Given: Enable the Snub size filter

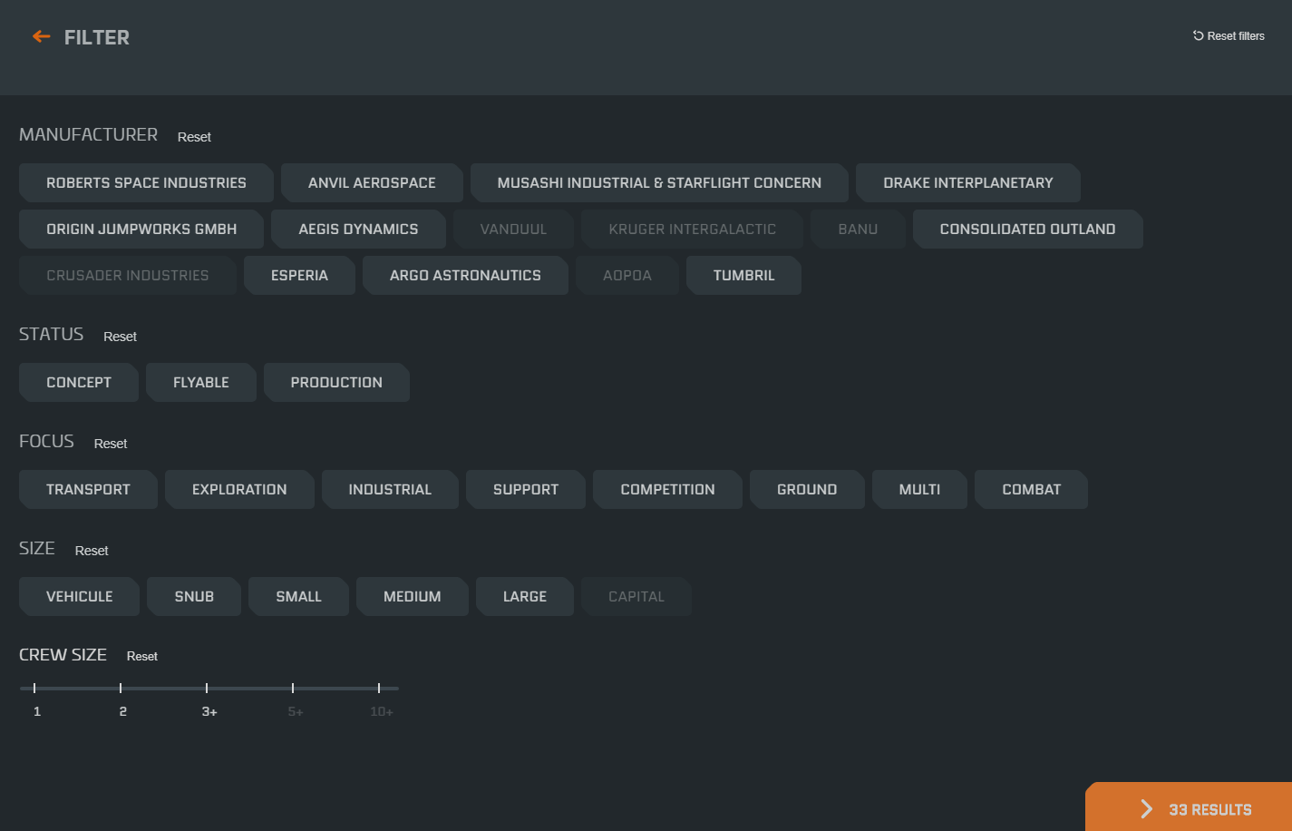Looking at the screenshot, I should (194, 597).
